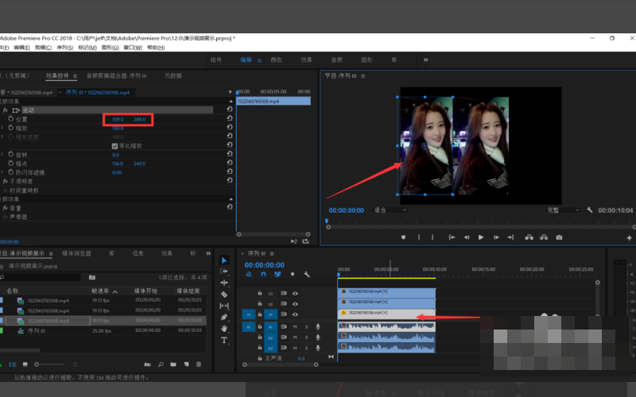The image size is (636, 397).
Task: Reset the 位置 parameter
Action: [230, 118]
